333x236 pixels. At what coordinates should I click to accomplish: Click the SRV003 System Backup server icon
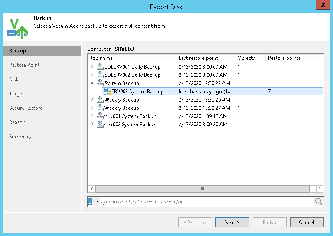(x=107, y=92)
